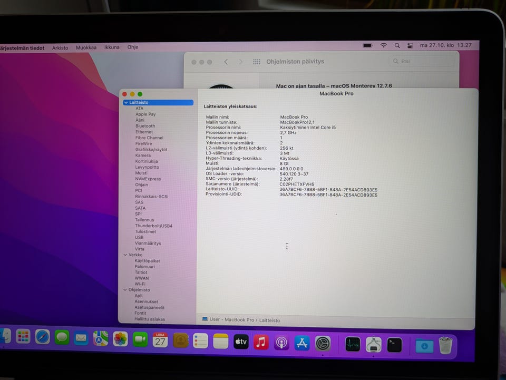Open the Trash in dock
Viewport: 506px width, 380px height.
(445, 346)
